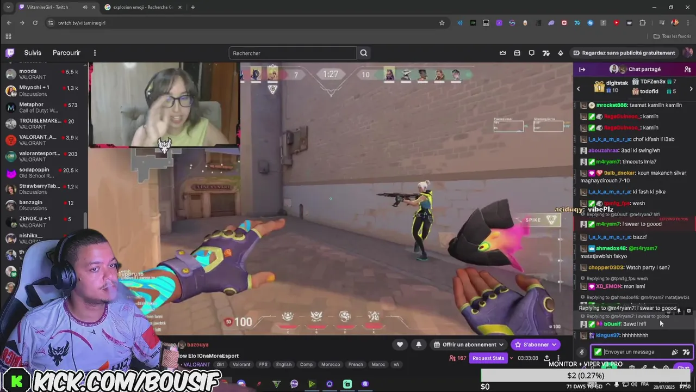Open the media control toolbar icon
The image size is (696, 392).
pos(662,23)
